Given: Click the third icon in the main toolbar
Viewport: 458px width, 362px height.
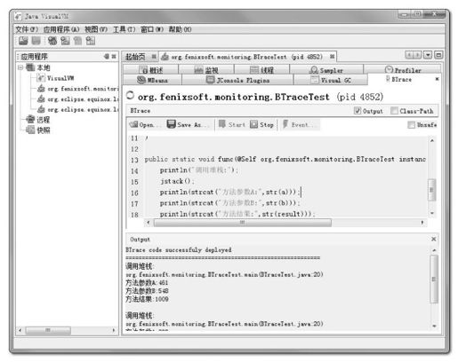Looking at the screenshot, I should [x=52, y=41].
